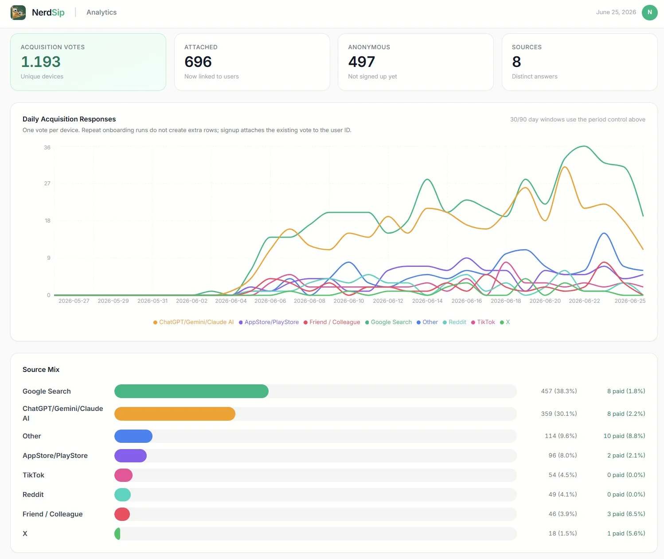664x559 pixels.
Task: Click the 30/90 day windows note
Action: [x=578, y=120]
